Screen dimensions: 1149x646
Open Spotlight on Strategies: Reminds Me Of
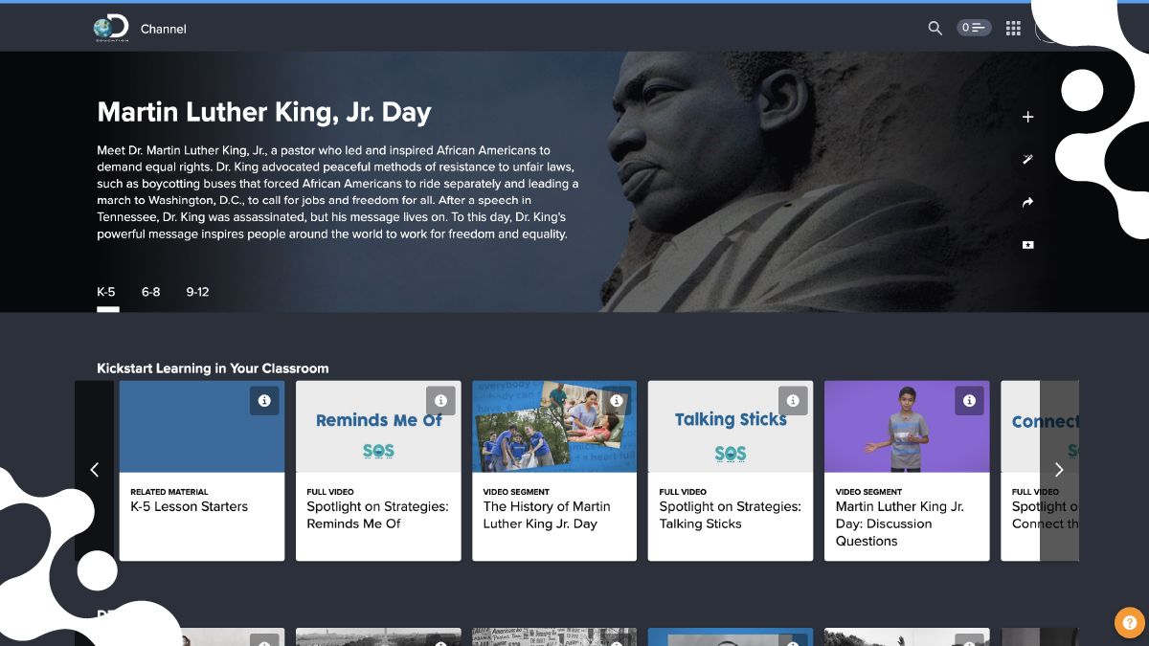(x=377, y=514)
